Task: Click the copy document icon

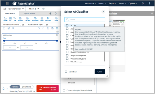Action: [x=52, y=28]
